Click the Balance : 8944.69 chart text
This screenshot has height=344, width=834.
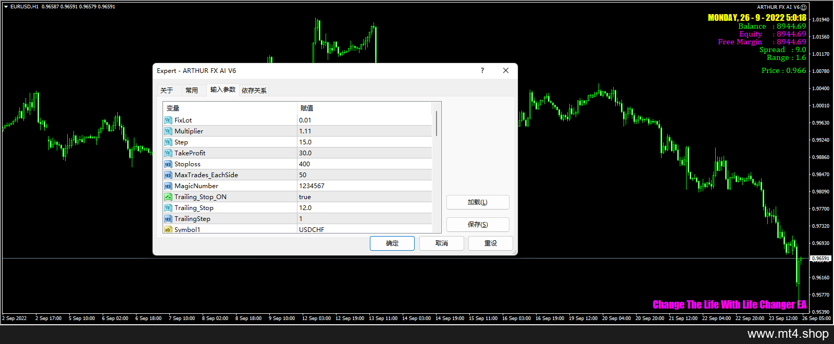point(772,26)
